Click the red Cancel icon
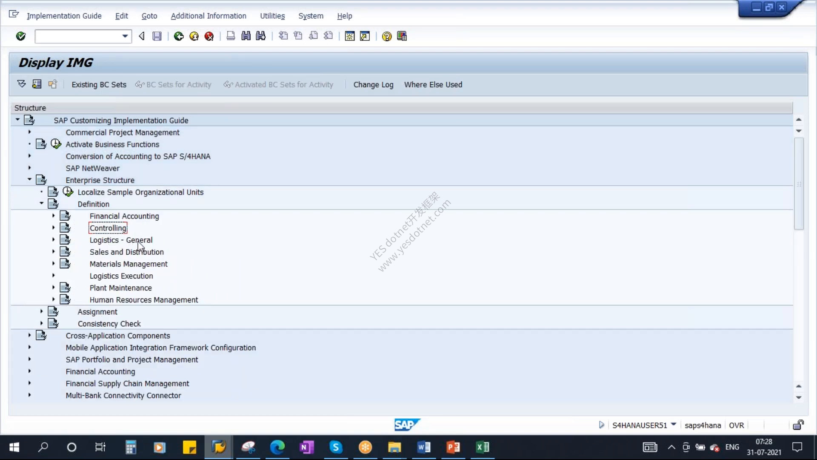The image size is (817, 460). (x=209, y=36)
